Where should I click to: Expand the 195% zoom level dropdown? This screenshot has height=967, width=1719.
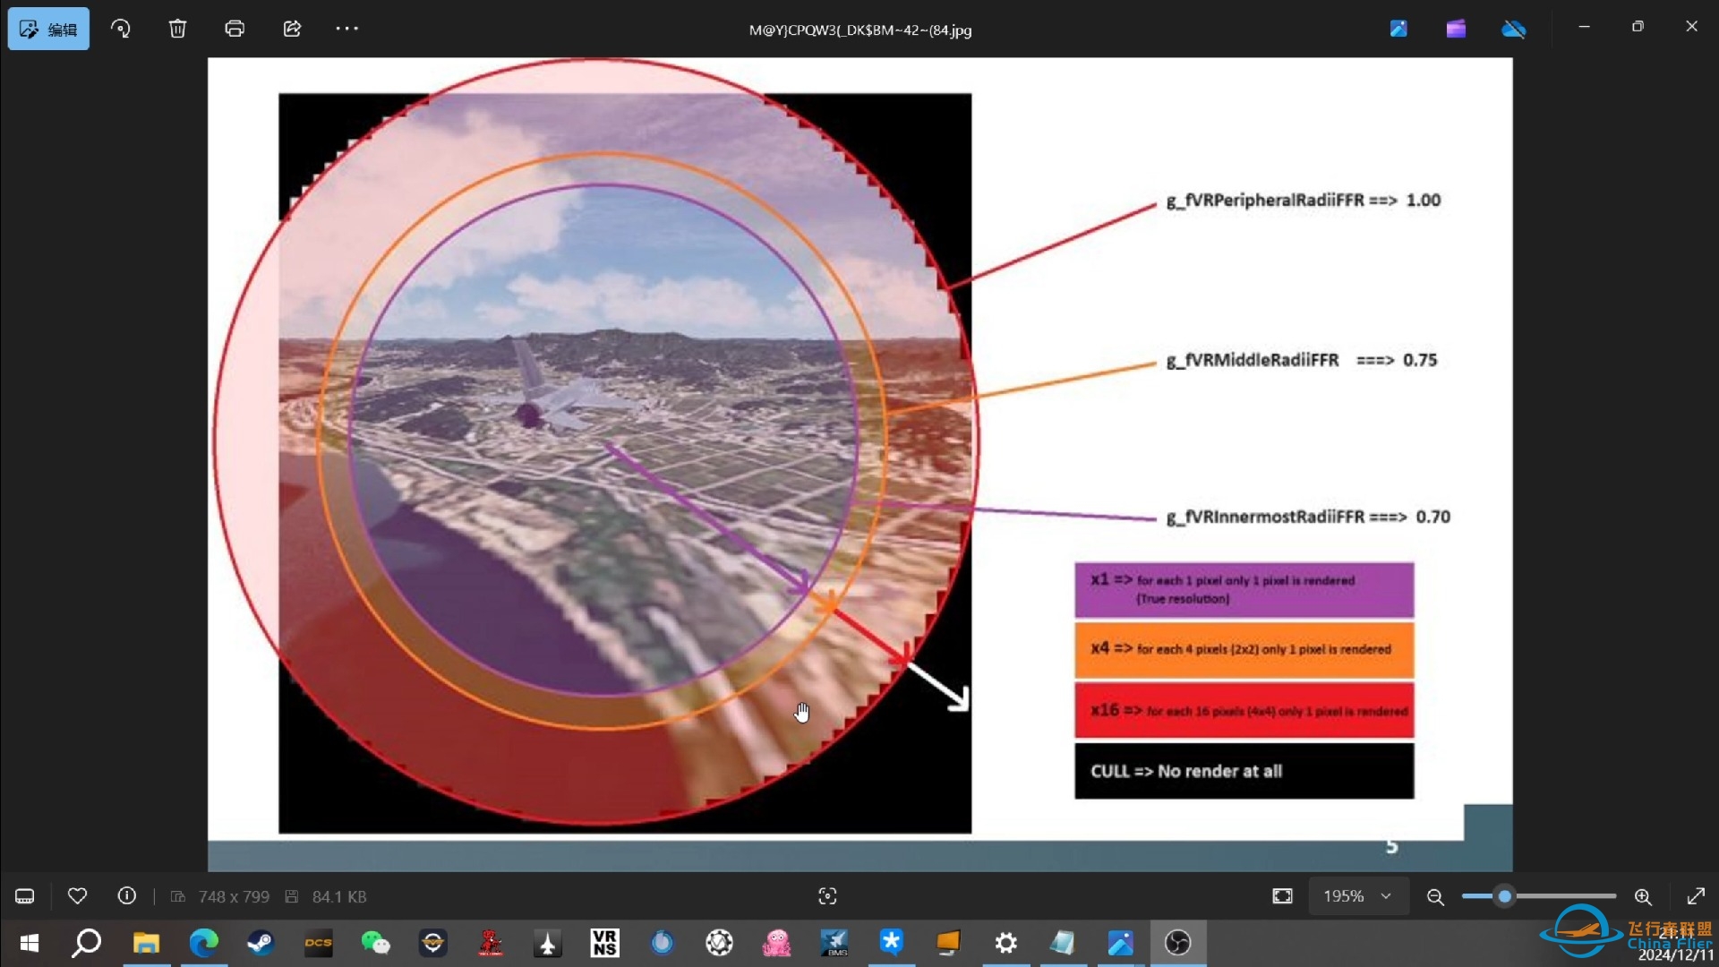[x=1357, y=896]
